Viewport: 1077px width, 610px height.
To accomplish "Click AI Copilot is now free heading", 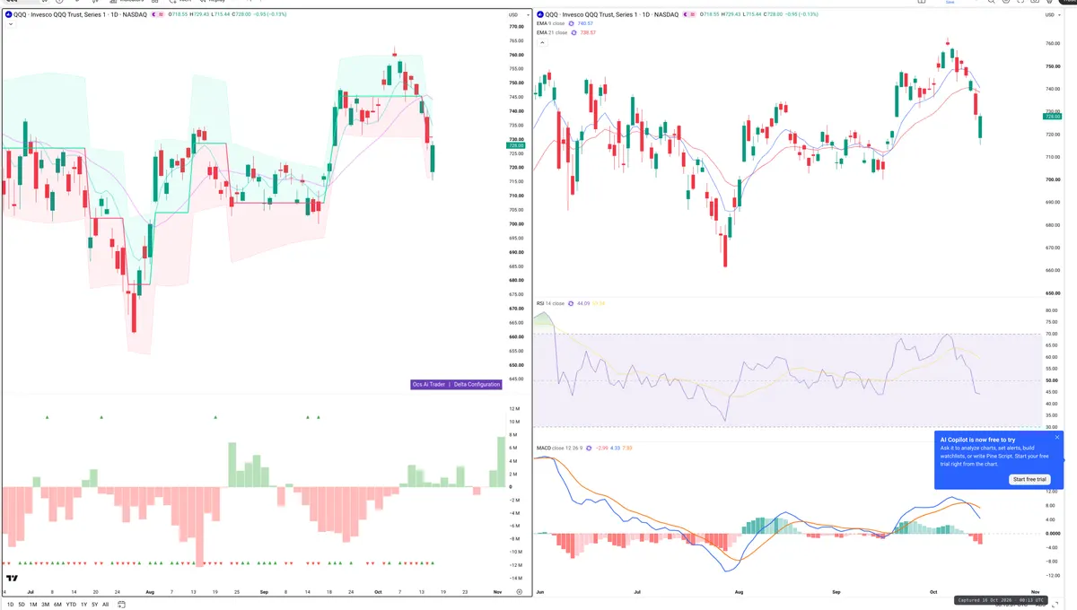I will click(x=978, y=440).
